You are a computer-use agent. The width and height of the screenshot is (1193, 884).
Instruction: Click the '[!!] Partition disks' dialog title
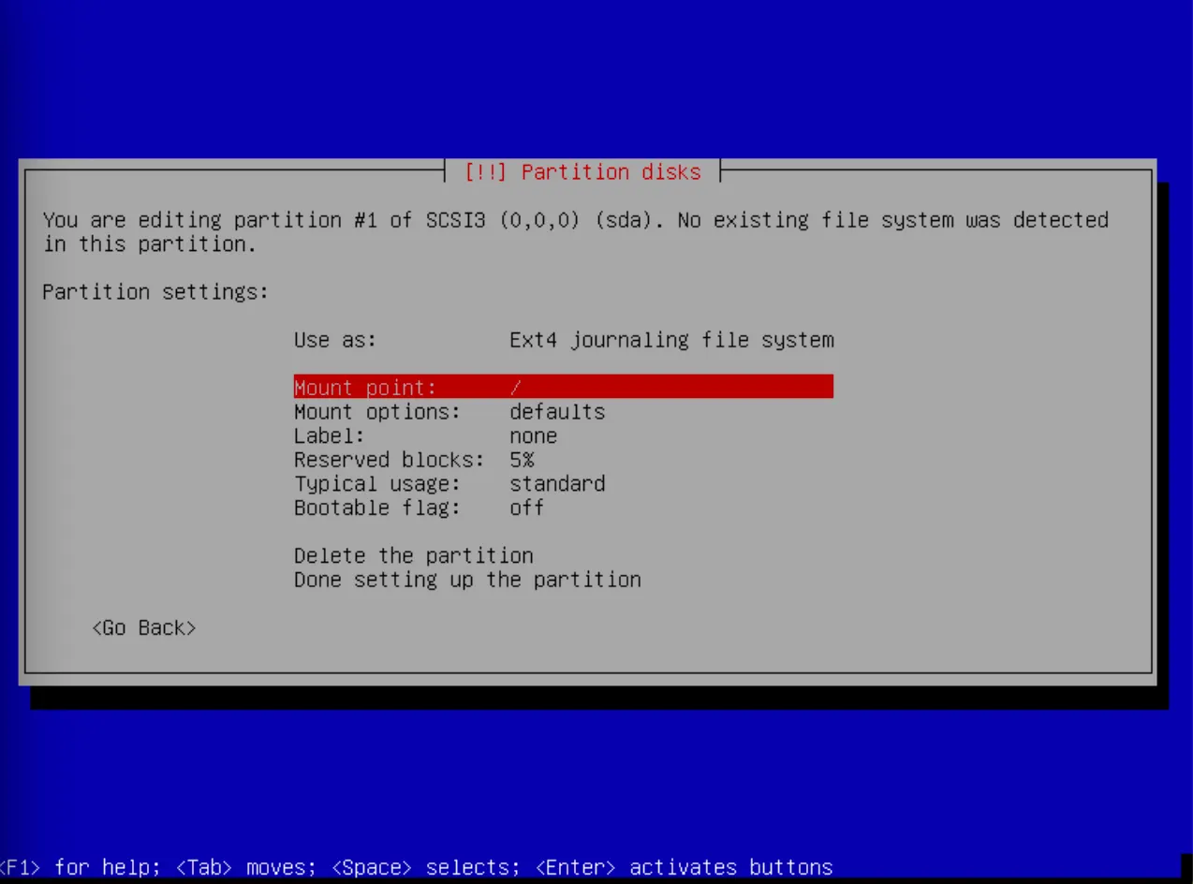(x=582, y=172)
